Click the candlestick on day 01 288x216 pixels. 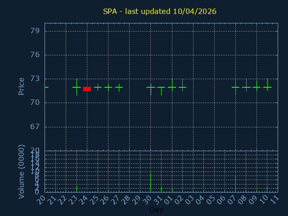172,87
